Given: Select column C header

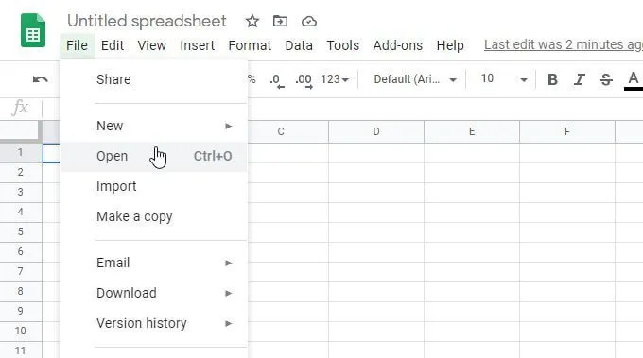Looking at the screenshot, I should (281, 131).
